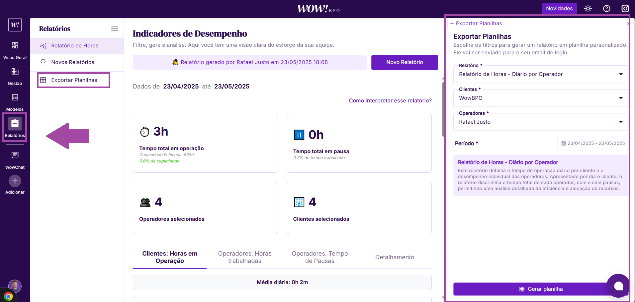Click the Período date range field
Screen dimensions: 635x302
click(593, 144)
